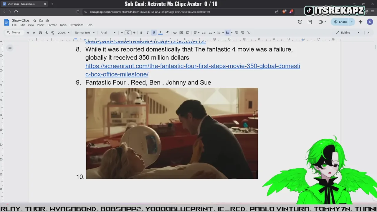Click the Google Docs home icon
The image size is (377, 212).
6,22
